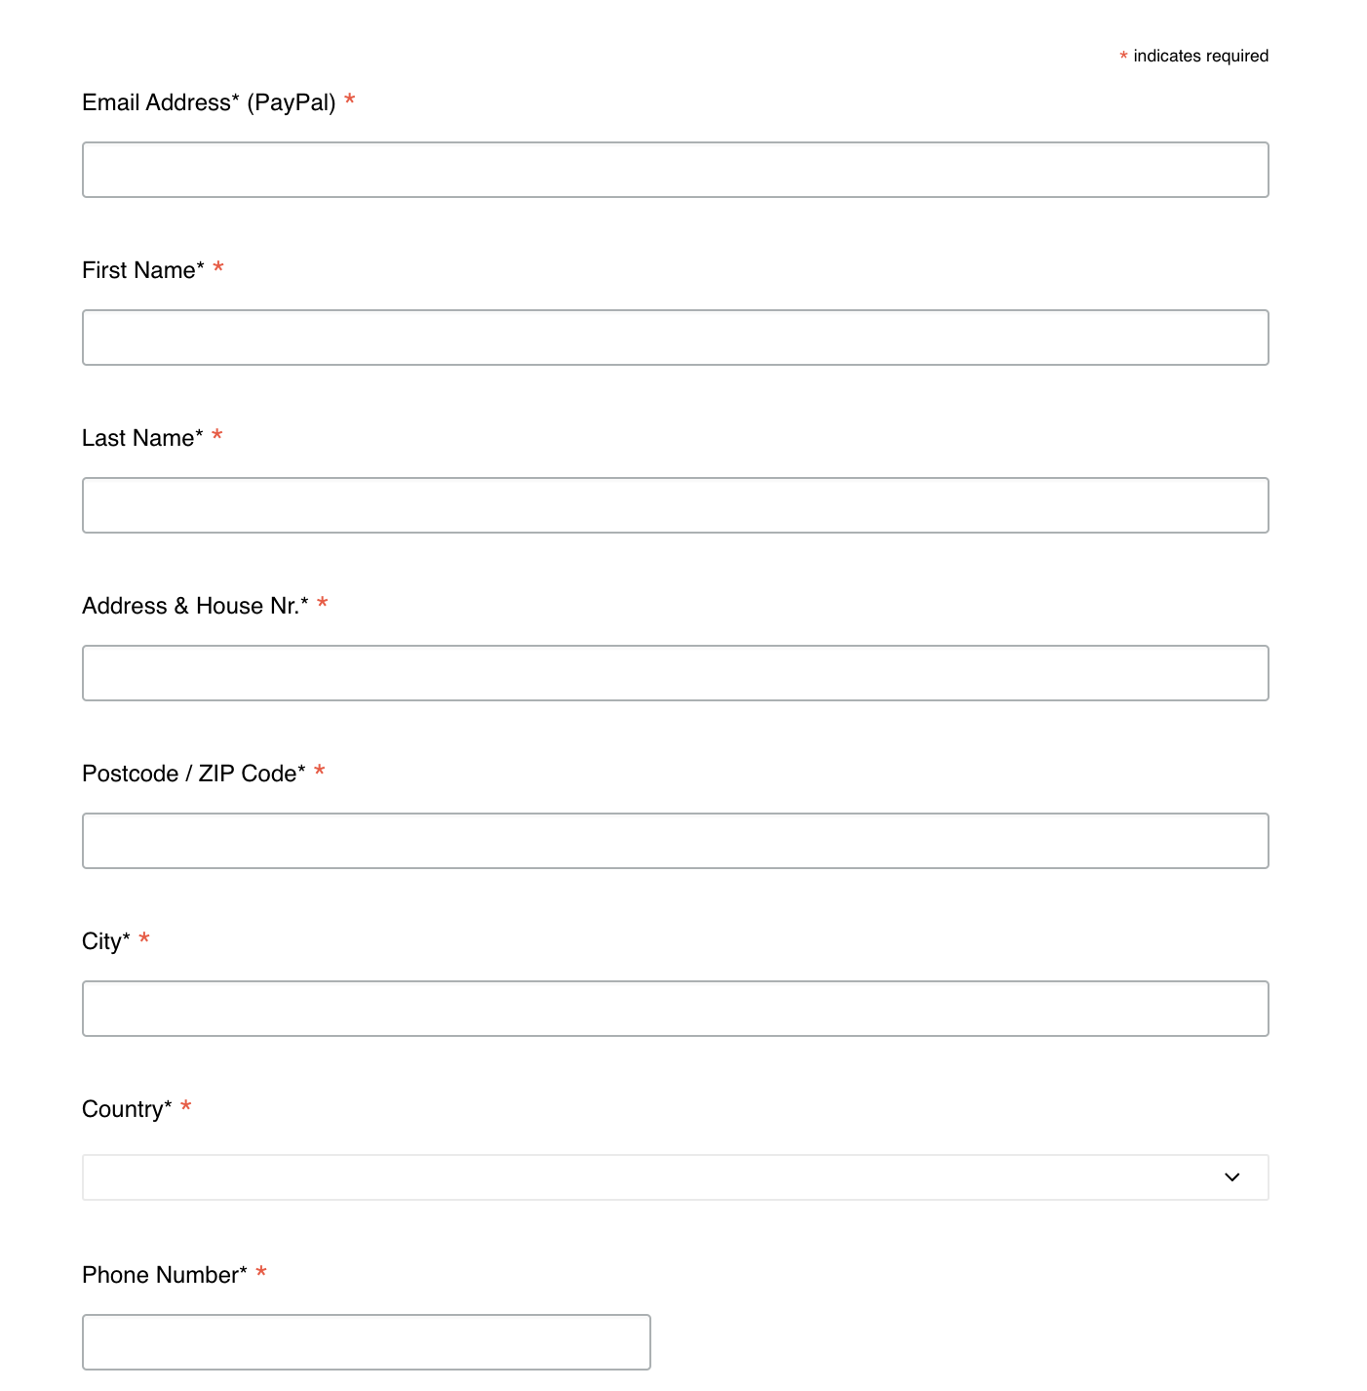
Task: Click the red asterisk beside Phone Number label
Action: click(x=261, y=1272)
